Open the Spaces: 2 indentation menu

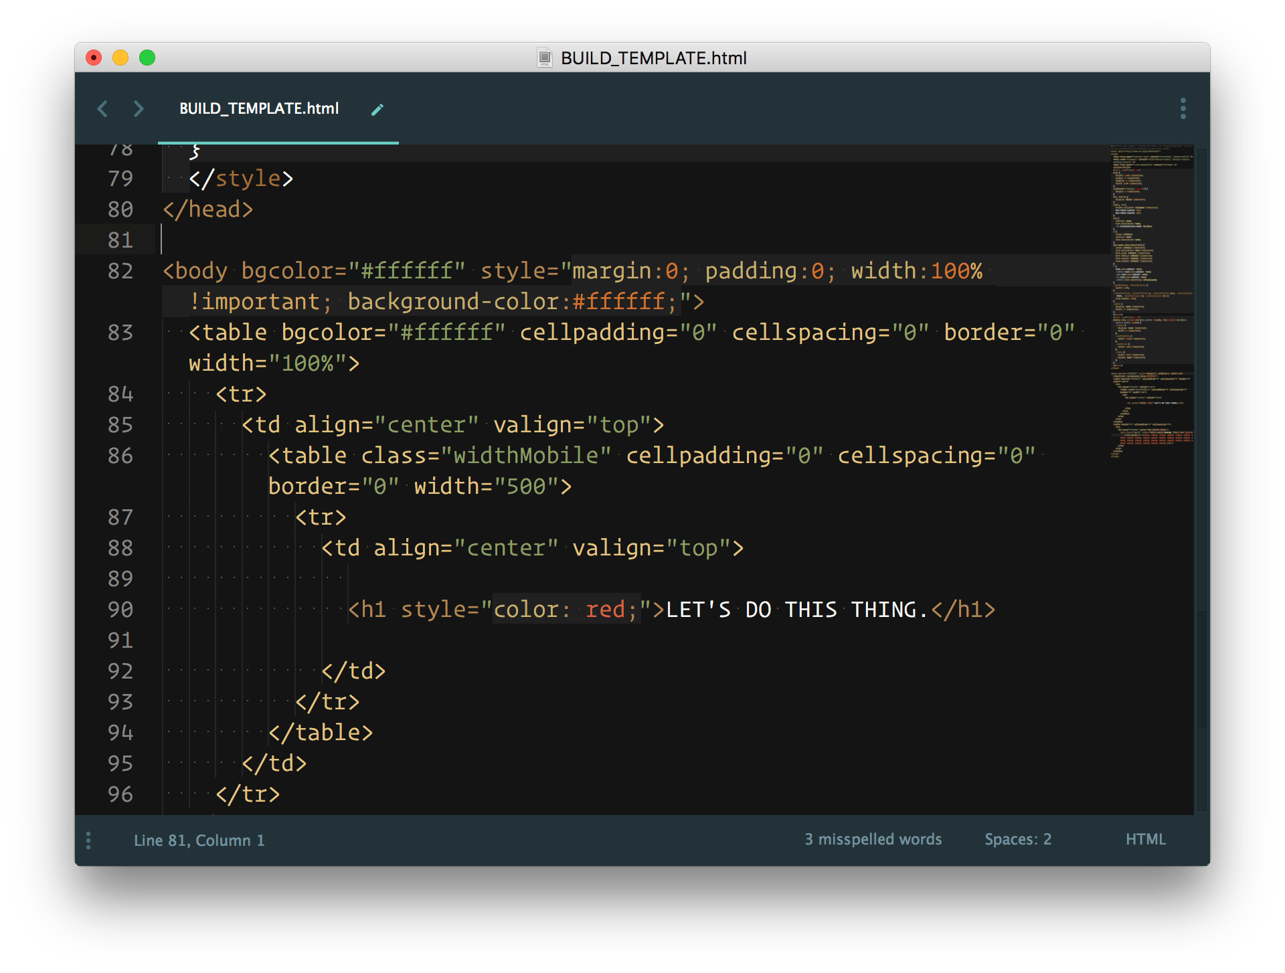tap(1018, 839)
